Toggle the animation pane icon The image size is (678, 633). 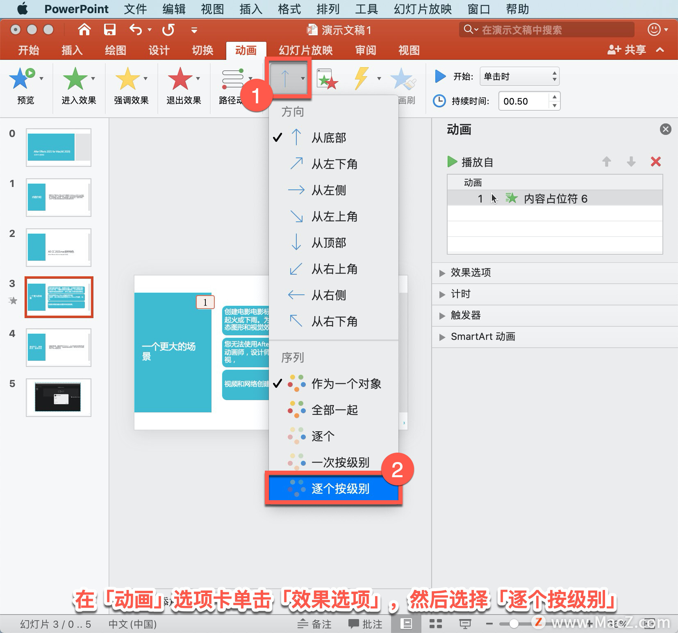[327, 79]
